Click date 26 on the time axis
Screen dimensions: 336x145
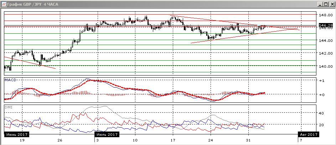[x=60, y=140]
